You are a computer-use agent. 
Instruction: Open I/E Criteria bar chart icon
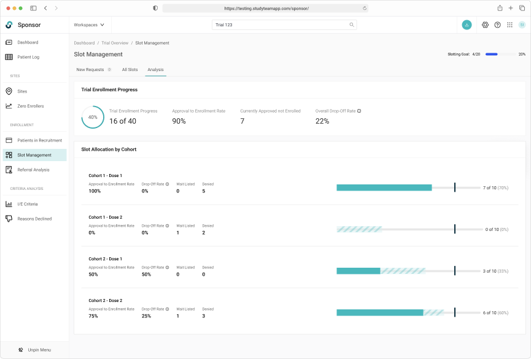tap(9, 204)
